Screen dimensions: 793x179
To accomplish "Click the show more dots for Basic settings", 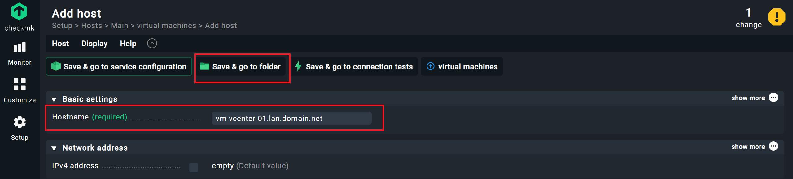I will coord(773,98).
